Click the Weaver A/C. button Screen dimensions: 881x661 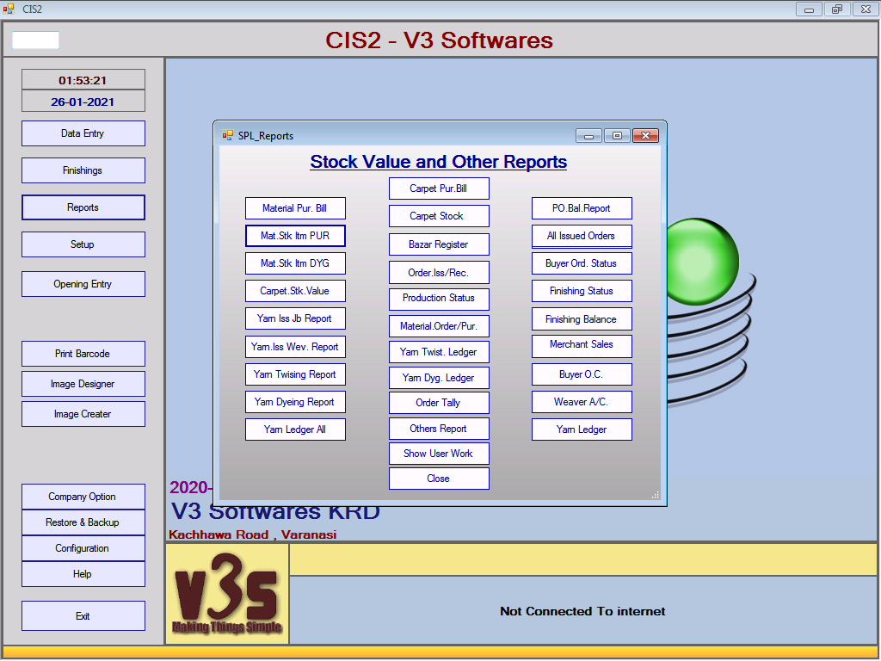coord(582,402)
